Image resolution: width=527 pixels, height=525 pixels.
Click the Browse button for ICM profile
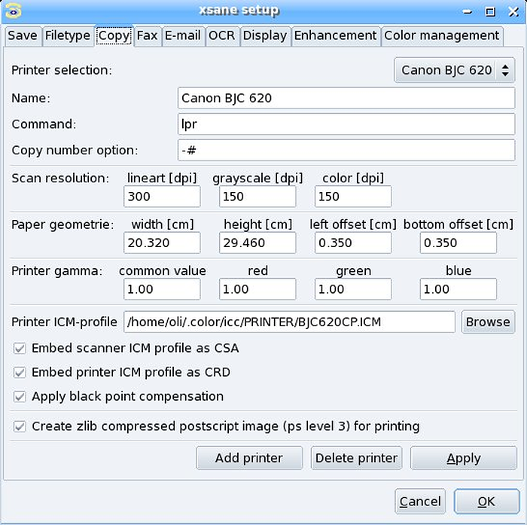pyautogui.click(x=488, y=322)
